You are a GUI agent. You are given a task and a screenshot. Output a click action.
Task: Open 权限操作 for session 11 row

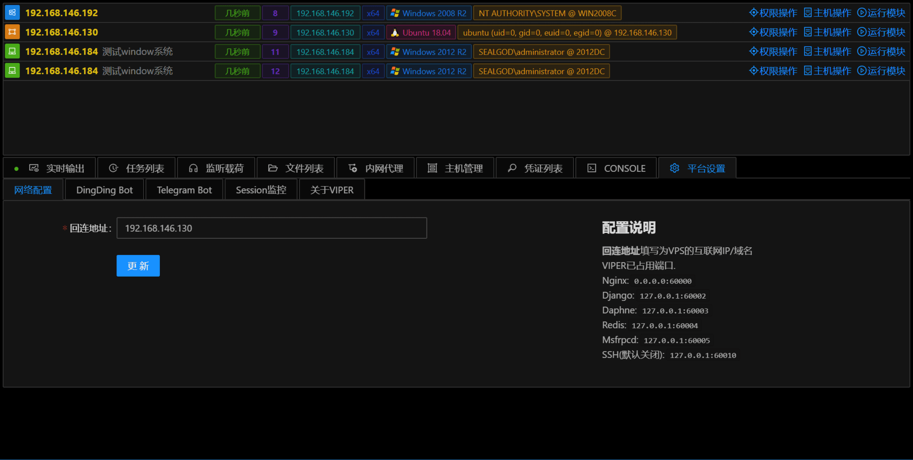773,51
